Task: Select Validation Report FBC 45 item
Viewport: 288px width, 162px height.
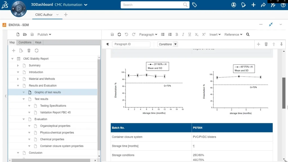Action: 55,112
